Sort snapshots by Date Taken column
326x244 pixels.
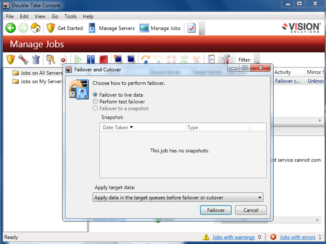click(142, 127)
